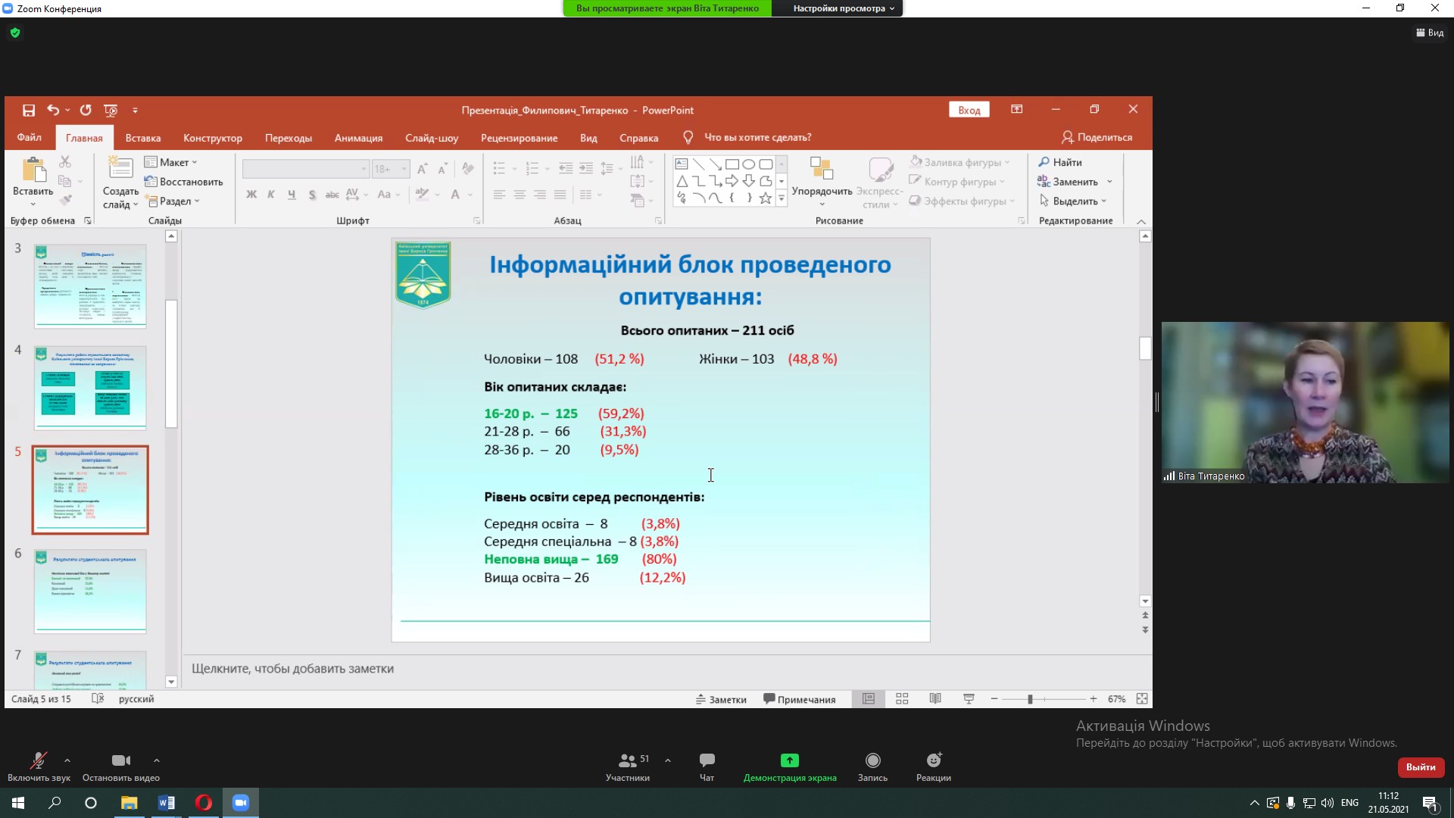Open the Макет layout dropdown

tap(171, 162)
